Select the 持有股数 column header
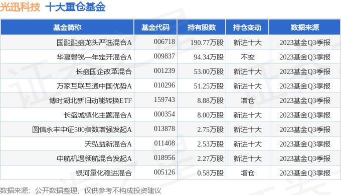The image size is (341, 195). 202,27
